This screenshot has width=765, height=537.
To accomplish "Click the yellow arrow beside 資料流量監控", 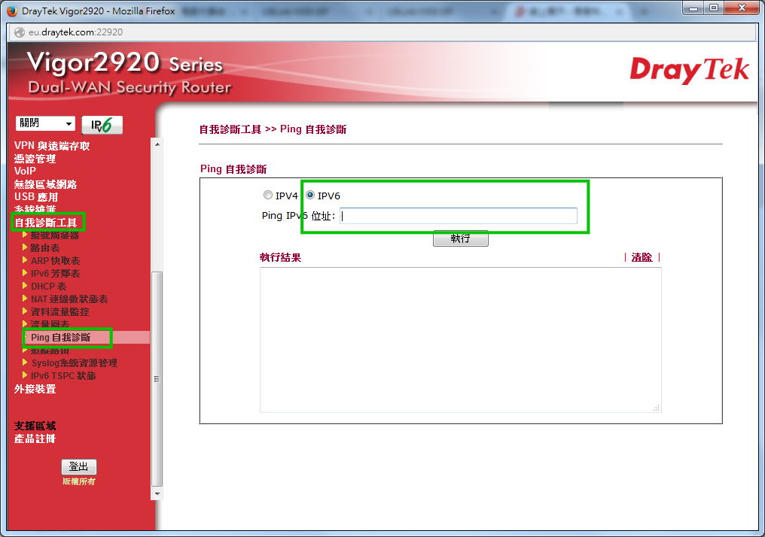I will point(24,311).
